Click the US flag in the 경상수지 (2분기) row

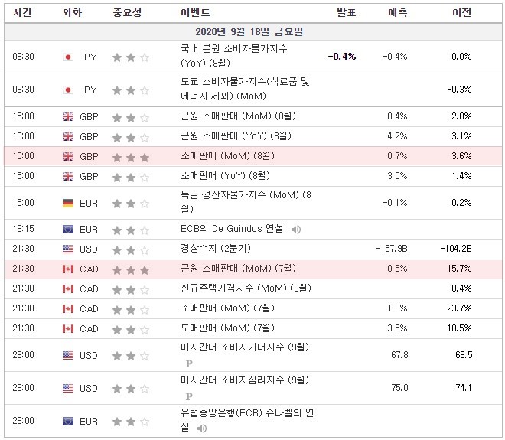(x=68, y=249)
